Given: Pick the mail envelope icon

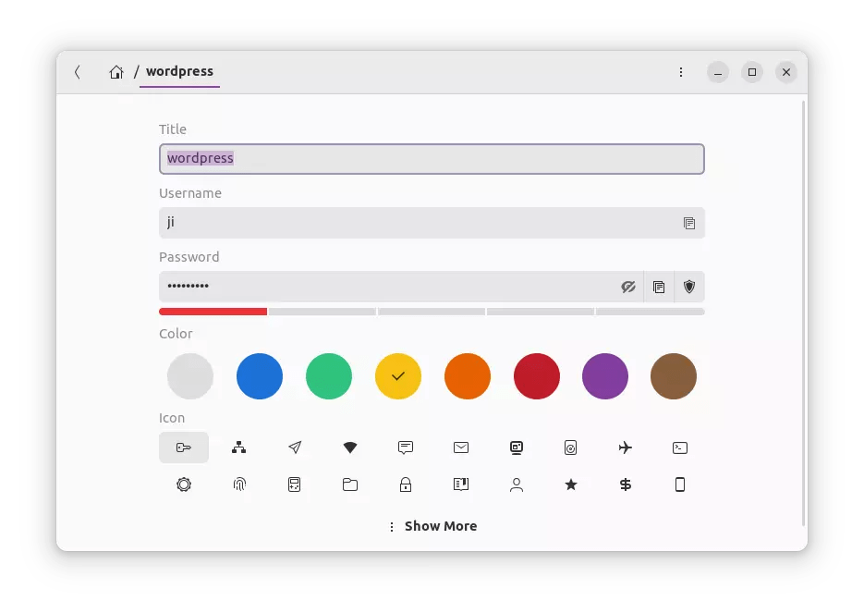Looking at the screenshot, I should pos(461,447).
